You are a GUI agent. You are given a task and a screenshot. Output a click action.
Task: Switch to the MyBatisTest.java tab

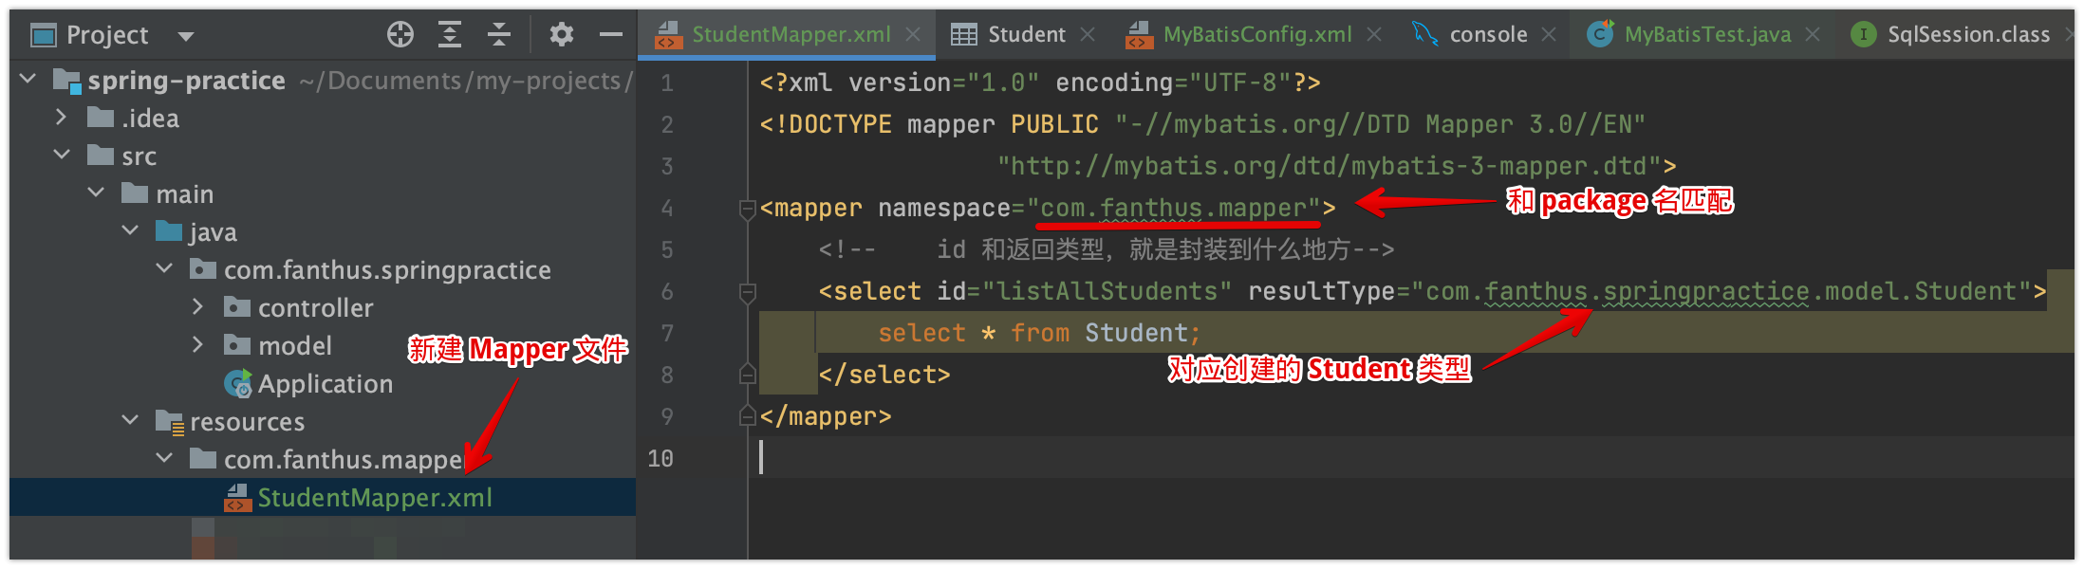1706,35
